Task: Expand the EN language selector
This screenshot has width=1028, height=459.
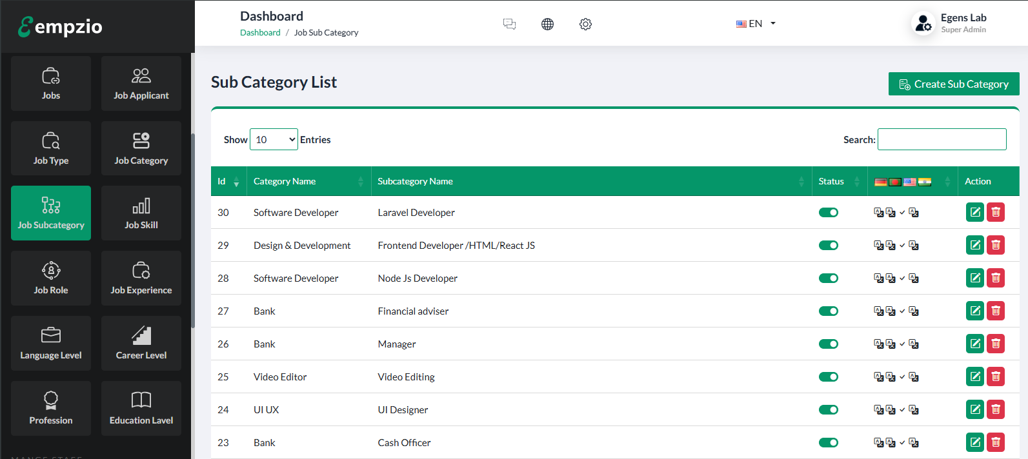Action: [756, 24]
